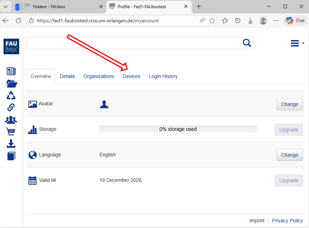This screenshot has width=309, height=228.
Task: Expand the hamburger account menu
Action: click(297, 43)
